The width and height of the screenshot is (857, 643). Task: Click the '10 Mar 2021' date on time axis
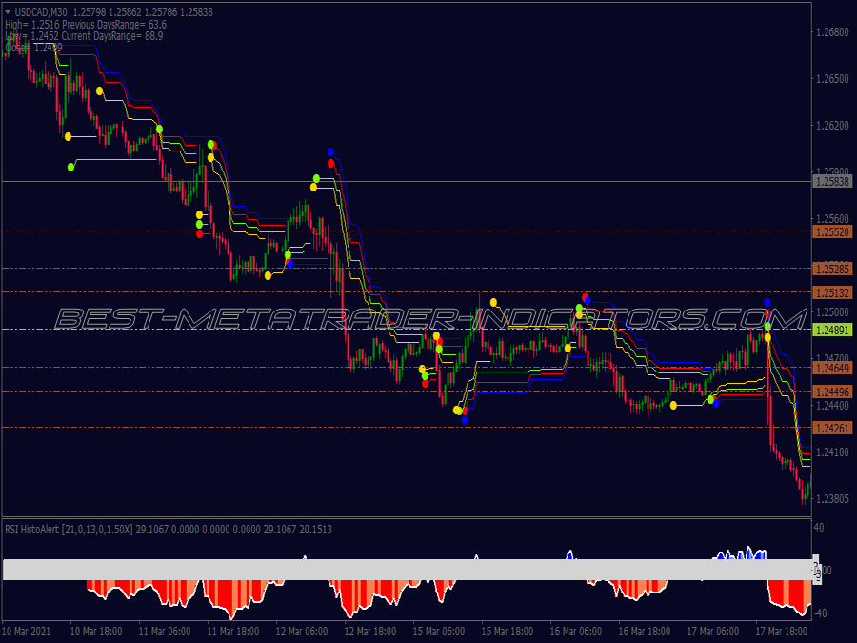pyautogui.click(x=27, y=631)
